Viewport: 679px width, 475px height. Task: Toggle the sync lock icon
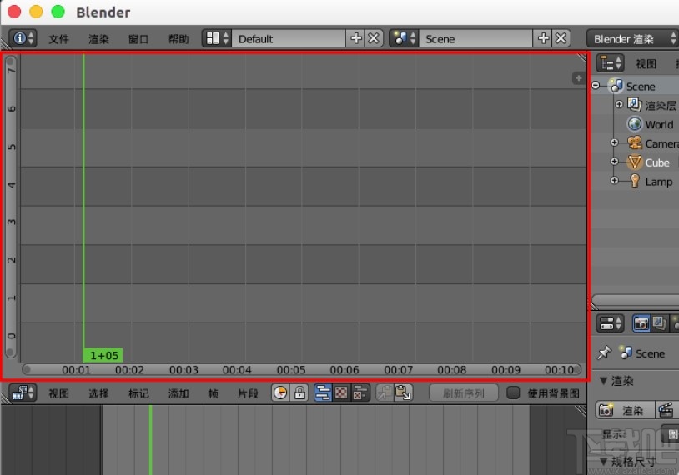click(299, 392)
